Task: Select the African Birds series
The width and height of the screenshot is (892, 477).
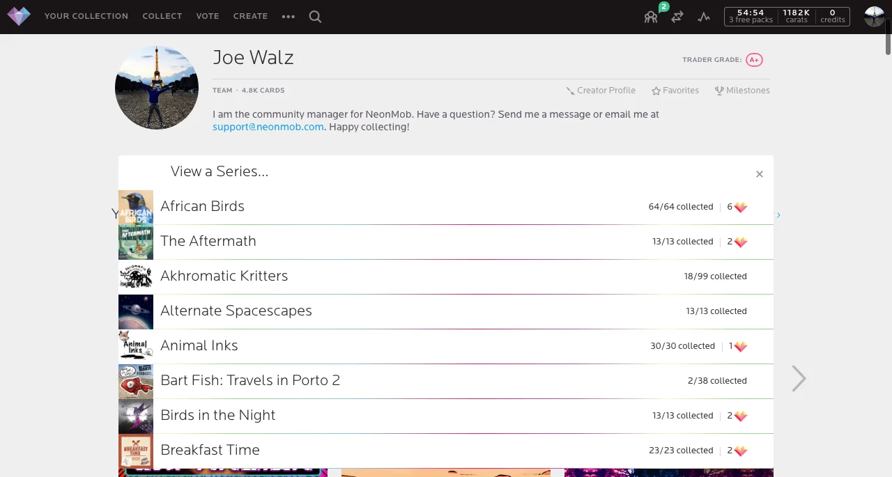Action: click(x=446, y=207)
